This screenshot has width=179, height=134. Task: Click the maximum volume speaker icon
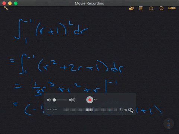tap(72, 100)
